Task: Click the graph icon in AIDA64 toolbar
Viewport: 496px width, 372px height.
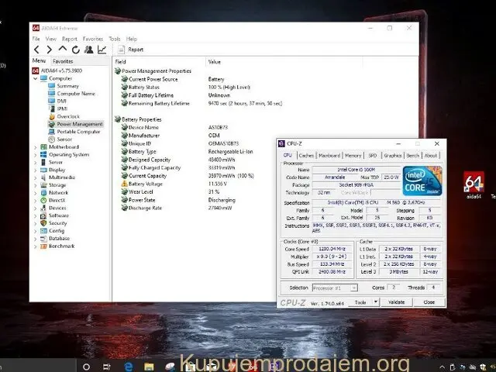Action: (x=101, y=50)
